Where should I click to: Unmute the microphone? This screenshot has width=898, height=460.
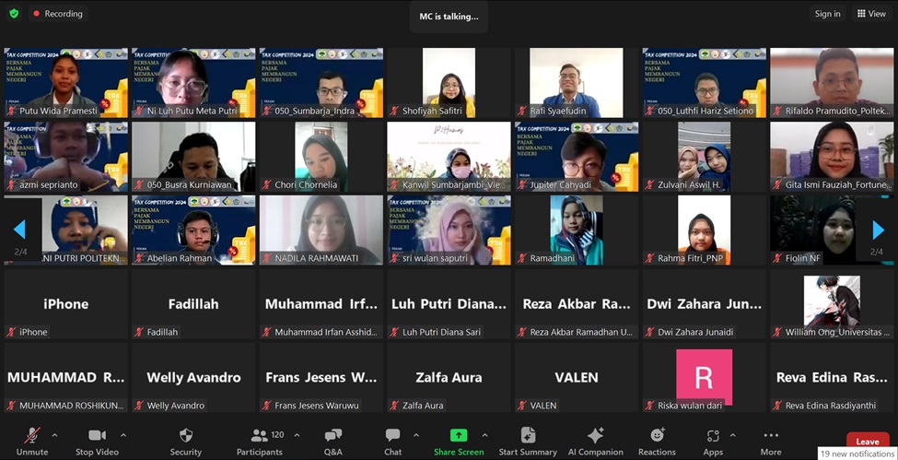32,436
